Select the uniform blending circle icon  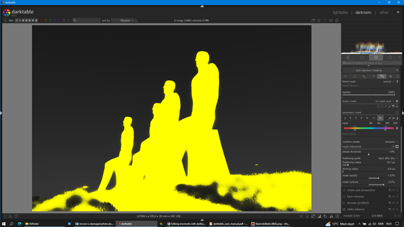[355, 77]
